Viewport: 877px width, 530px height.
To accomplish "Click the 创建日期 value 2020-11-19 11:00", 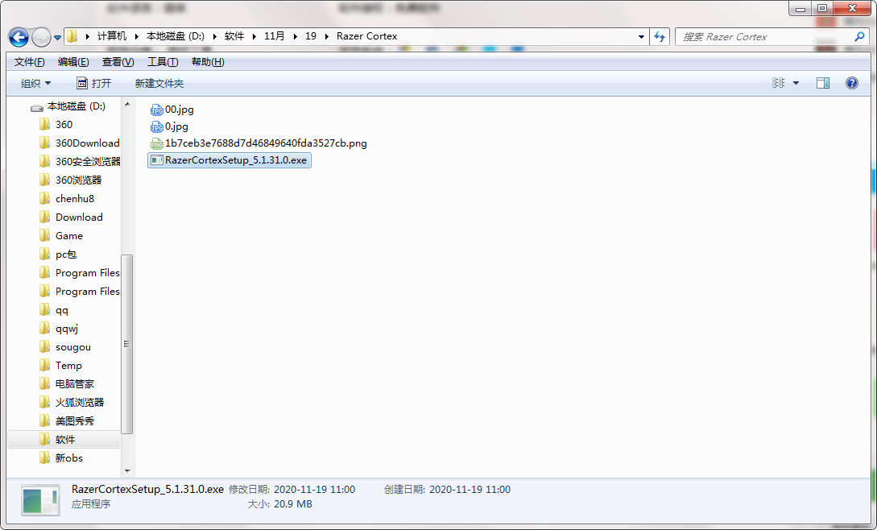I will (x=470, y=490).
